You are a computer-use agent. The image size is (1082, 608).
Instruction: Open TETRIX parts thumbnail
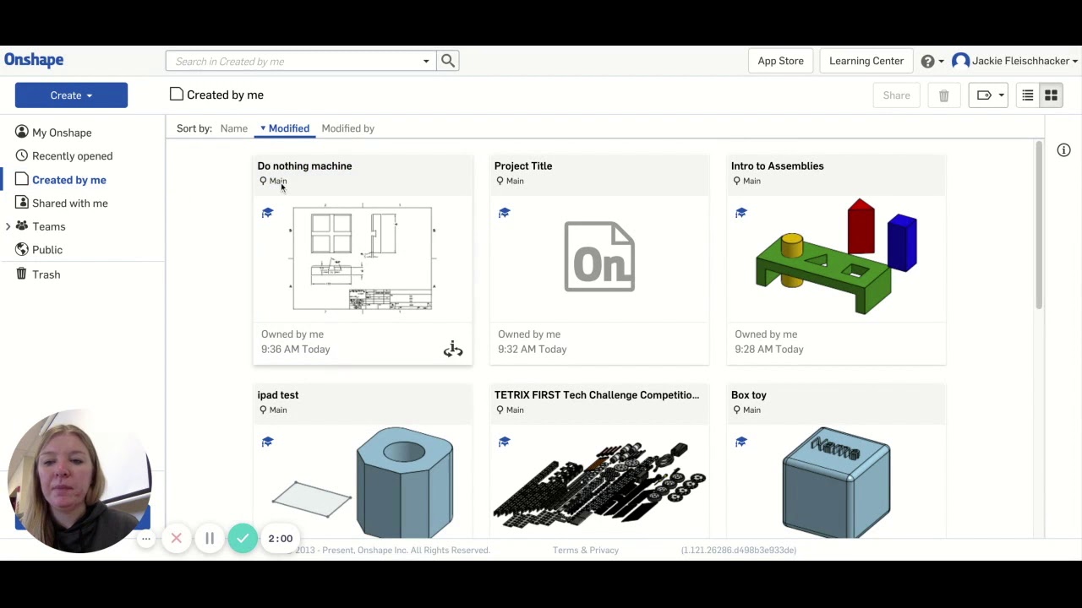point(599,483)
